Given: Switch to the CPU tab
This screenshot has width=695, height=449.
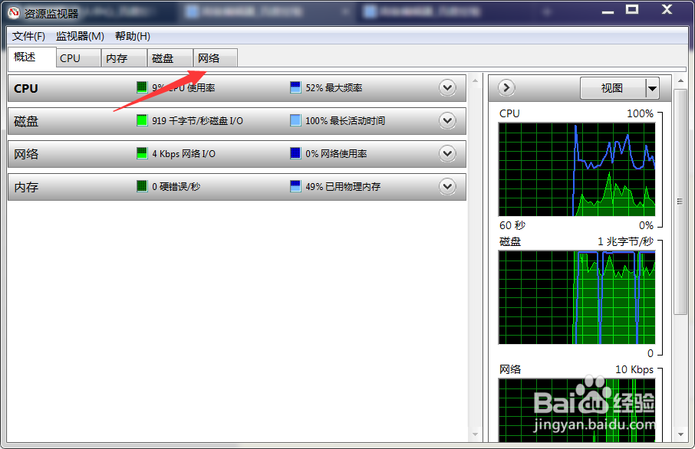Looking at the screenshot, I should (x=77, y=57).
